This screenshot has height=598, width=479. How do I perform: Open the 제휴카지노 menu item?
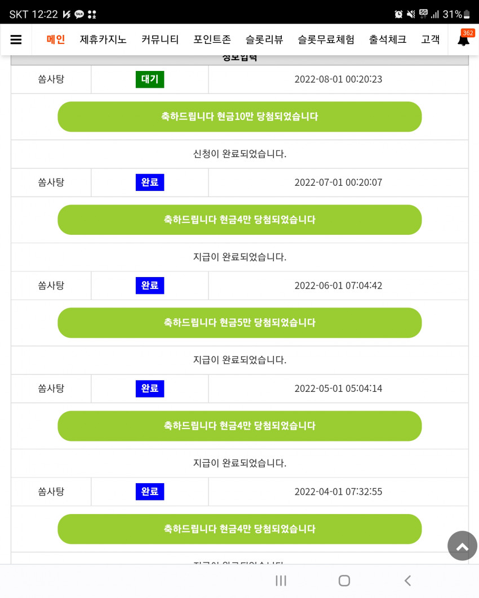(103, 39)
